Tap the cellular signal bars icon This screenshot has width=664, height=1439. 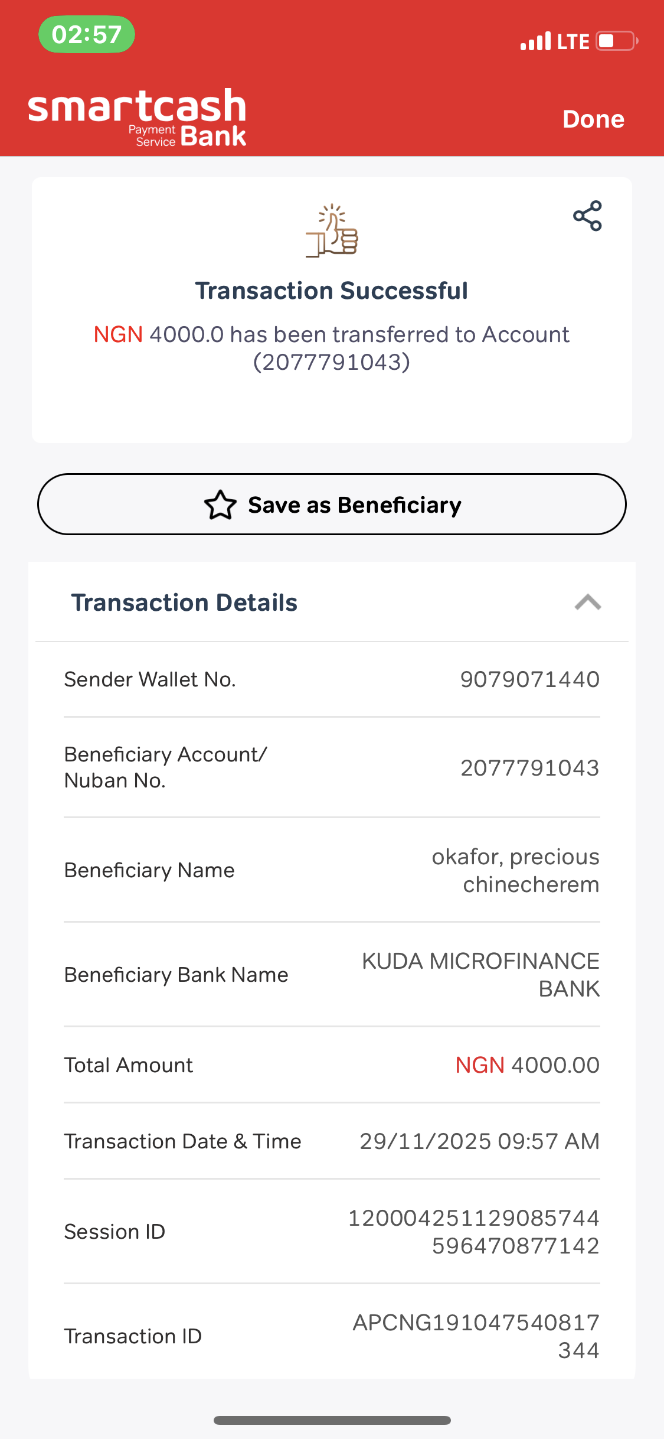click(x=535, y=41)
